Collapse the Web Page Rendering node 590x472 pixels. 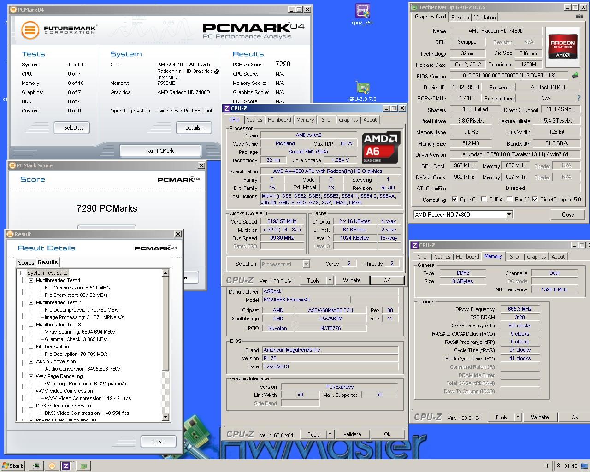31,376
